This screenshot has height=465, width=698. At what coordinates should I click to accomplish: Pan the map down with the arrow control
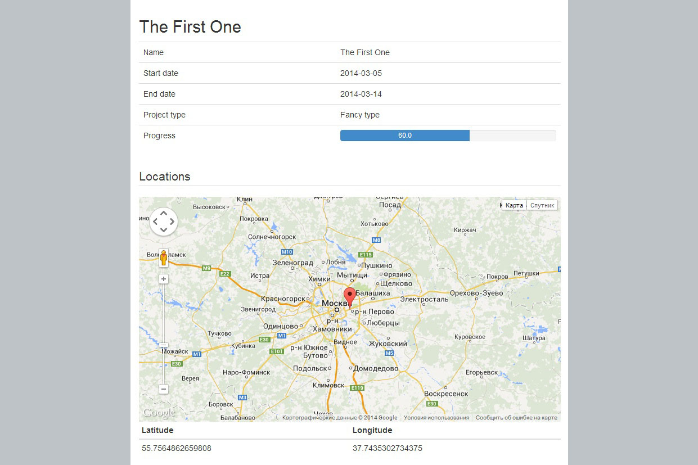tap(164, 230)
